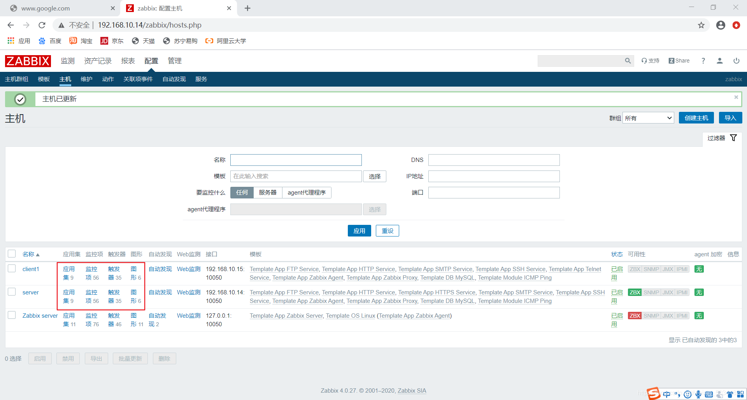Open the Suning bookmark
The image size is (747, 400).
coord(180,41)
